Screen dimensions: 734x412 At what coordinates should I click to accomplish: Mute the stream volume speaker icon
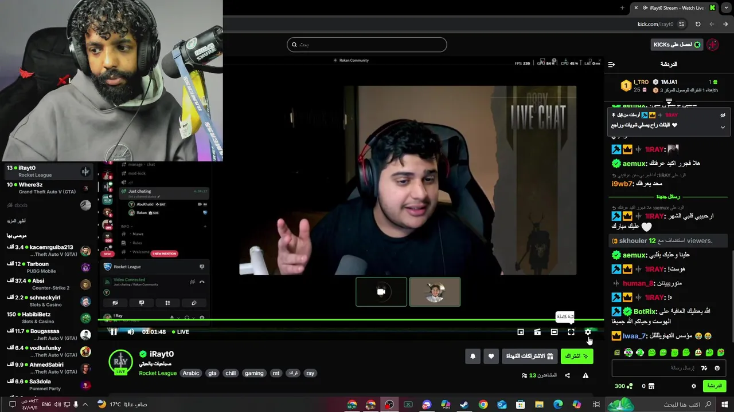pos(131,332)
